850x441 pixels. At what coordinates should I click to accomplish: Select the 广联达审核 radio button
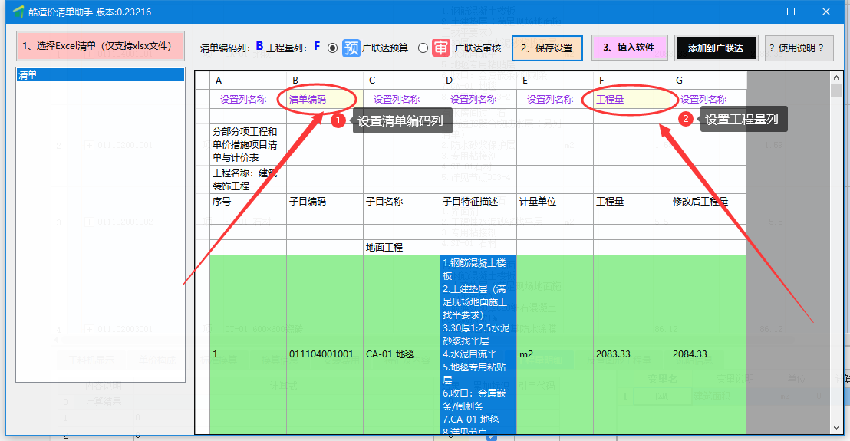(423, 48)
